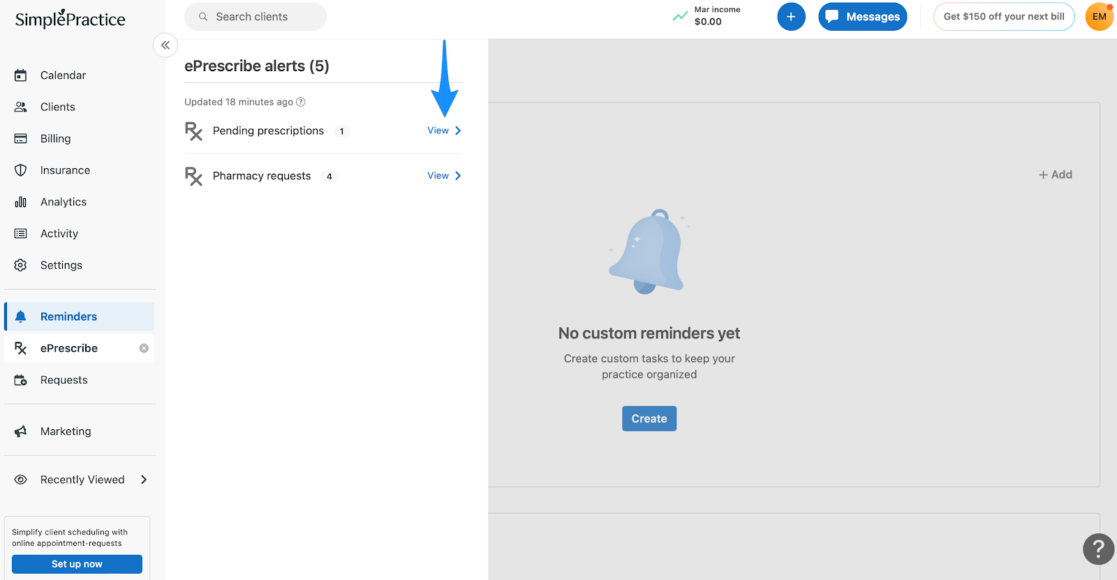1117x580 pixels.
Task: Click the Requests calendar icon
Action: coord(21,380)
